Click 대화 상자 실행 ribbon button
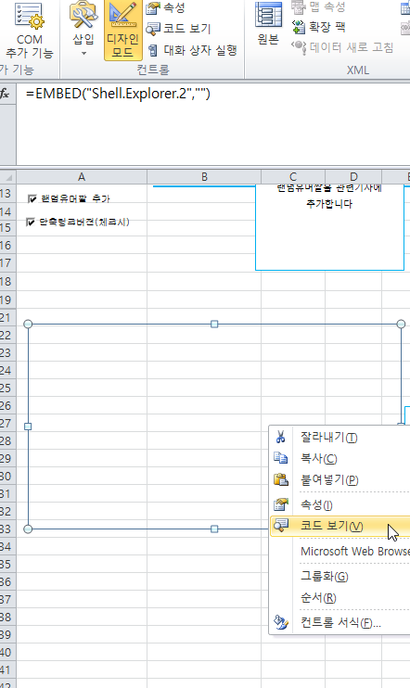Viewport: 410px width, 688px height. click(192, 50)
